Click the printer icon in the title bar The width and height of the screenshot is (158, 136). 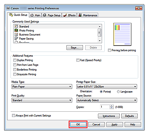click(x=8, y=8)
